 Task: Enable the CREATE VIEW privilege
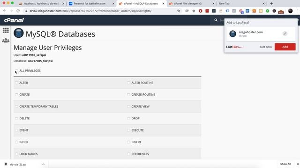[128, 106]
